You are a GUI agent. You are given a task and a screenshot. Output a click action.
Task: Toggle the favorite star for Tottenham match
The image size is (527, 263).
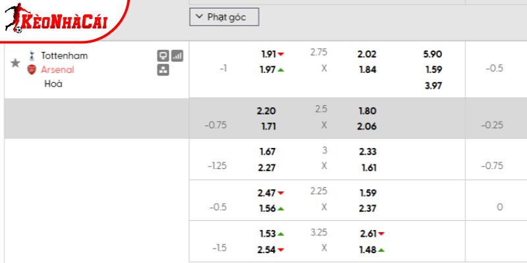[x=15, y=62]
